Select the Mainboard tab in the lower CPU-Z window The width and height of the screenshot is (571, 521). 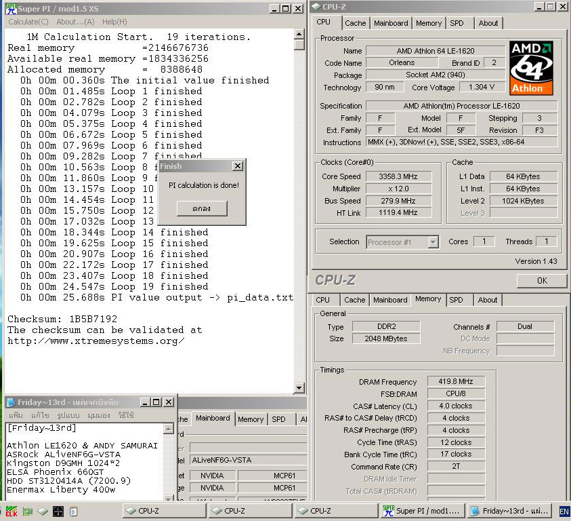tap(390, 300)
